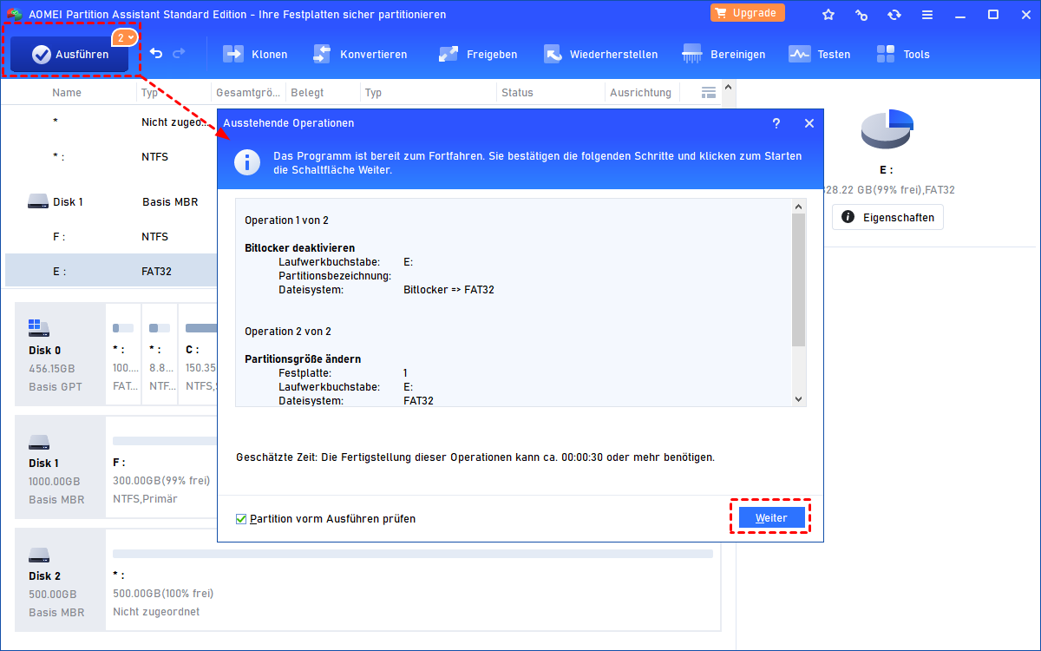Image resolution: width=1041 pixels, height=651 pixels.
Task: Click the Weiter button
Action: point(771,517)
